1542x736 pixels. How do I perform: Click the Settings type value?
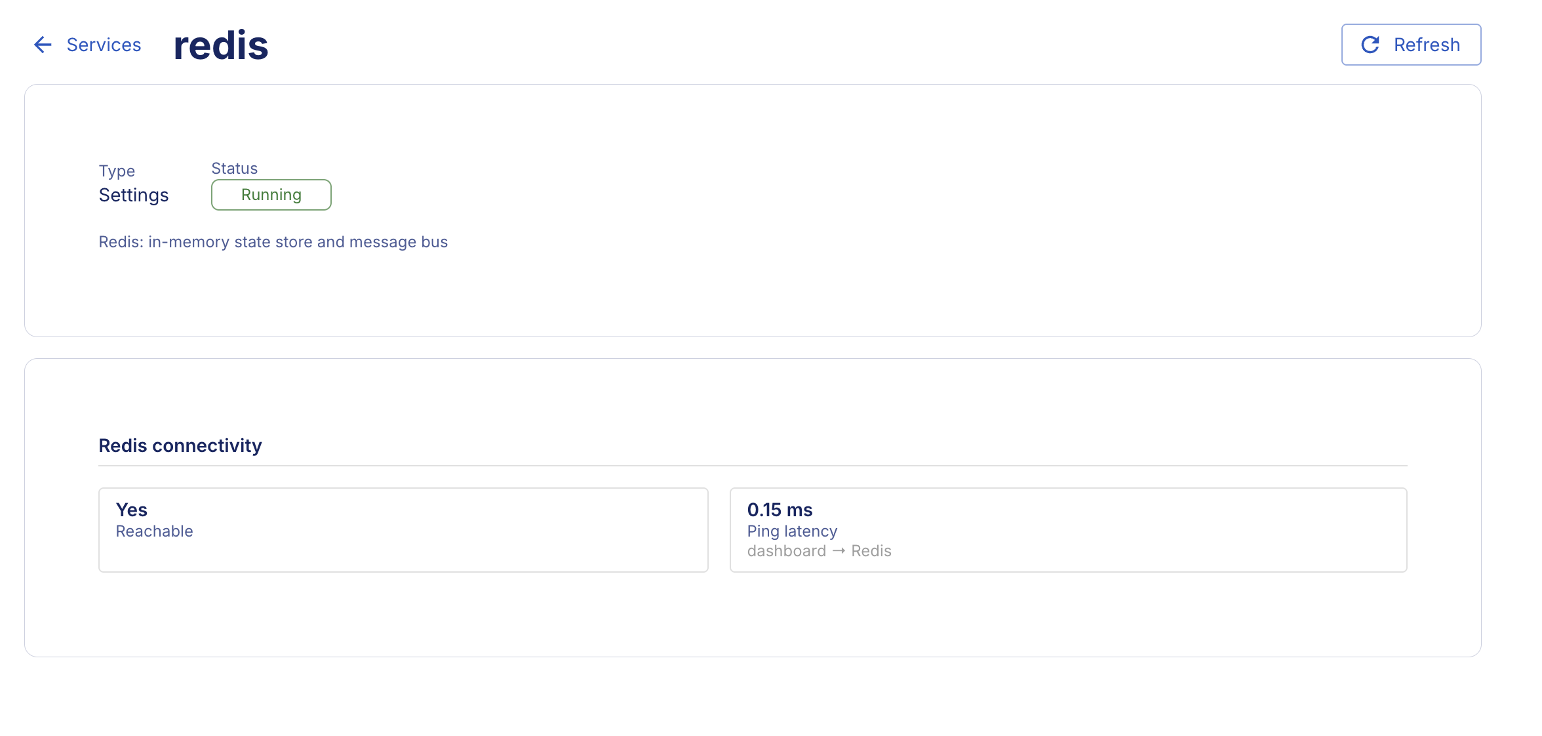(134, 195)
